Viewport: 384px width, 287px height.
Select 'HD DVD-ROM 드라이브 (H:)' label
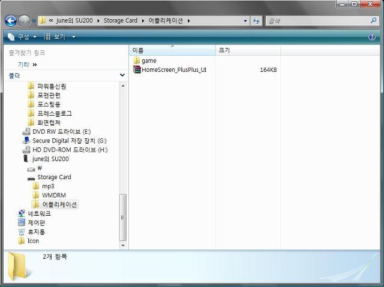70,150
